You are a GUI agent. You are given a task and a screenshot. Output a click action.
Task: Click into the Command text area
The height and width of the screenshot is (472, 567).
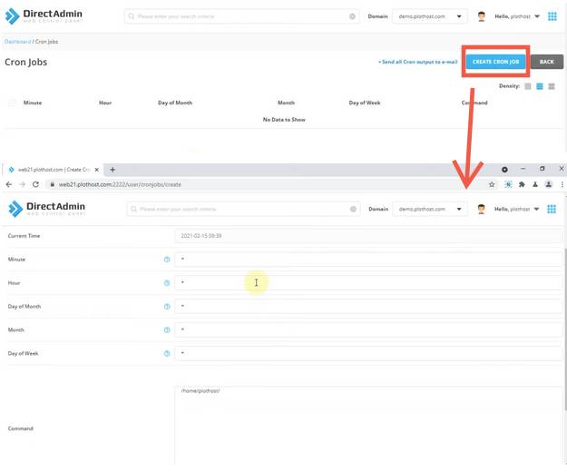click(x=368, y=426)
